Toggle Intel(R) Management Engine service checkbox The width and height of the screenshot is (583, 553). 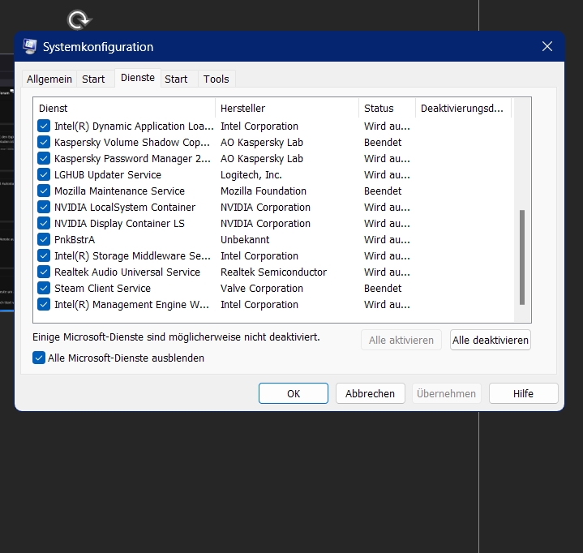[x=44, y=304]
